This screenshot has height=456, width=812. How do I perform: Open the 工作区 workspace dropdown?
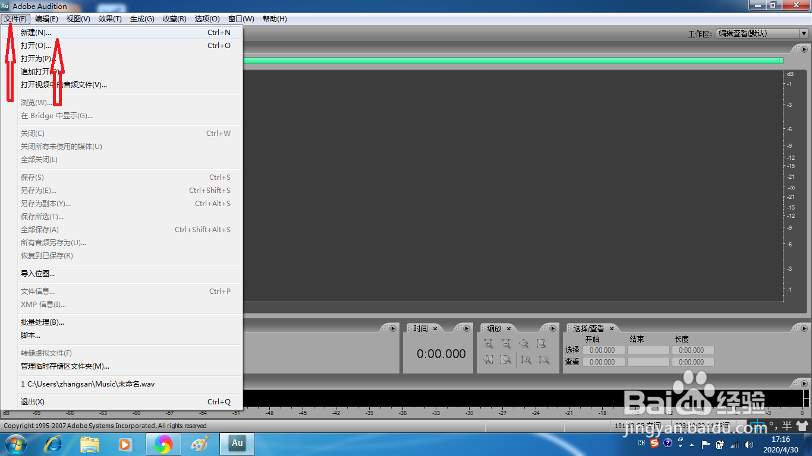coord(762,34)
